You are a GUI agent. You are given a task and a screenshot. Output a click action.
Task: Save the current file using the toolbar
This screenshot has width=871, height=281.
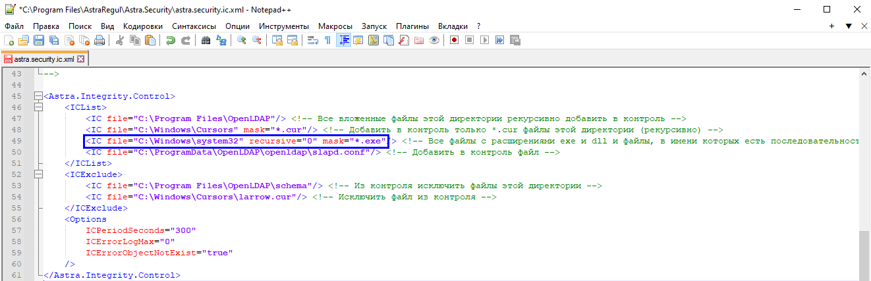point(39,40)
